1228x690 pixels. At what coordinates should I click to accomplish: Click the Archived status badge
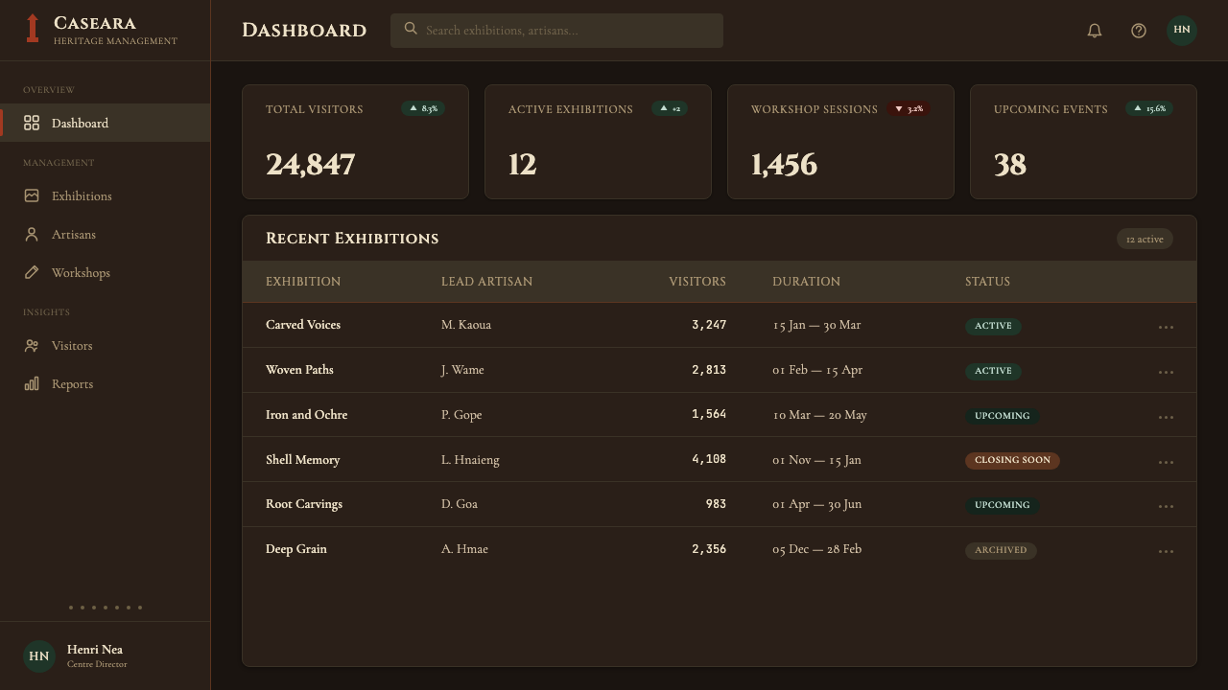pyautogui.click(x=1001, y=551)
